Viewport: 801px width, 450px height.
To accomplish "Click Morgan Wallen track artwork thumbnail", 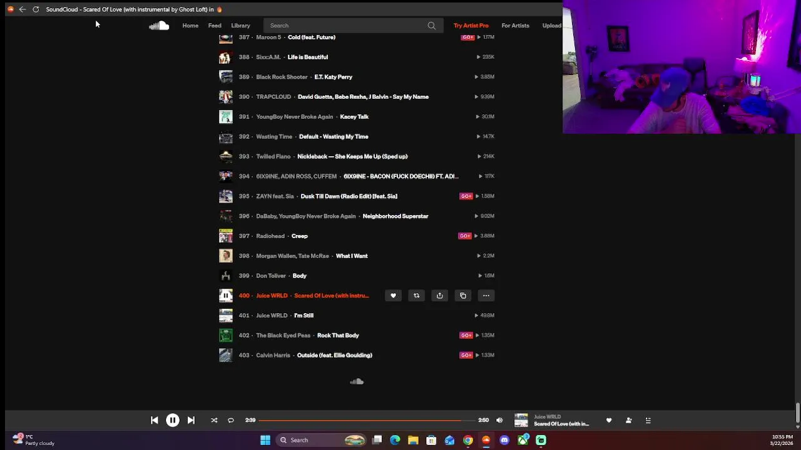I will [x=226, y=256].
